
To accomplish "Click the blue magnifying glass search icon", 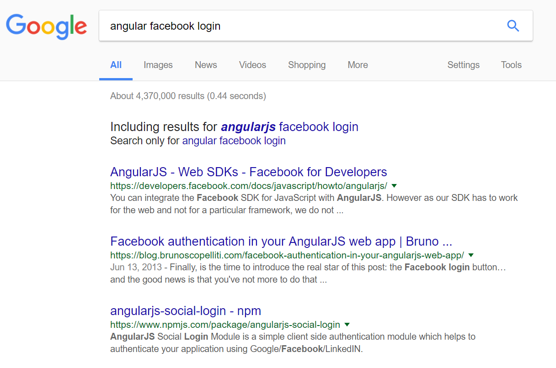I will coord(513,26).
